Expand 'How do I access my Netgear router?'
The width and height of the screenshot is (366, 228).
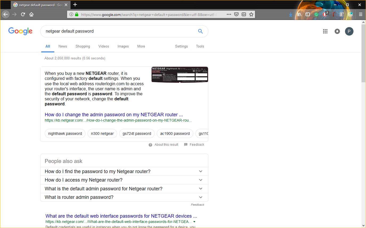(x=124, y=180)
